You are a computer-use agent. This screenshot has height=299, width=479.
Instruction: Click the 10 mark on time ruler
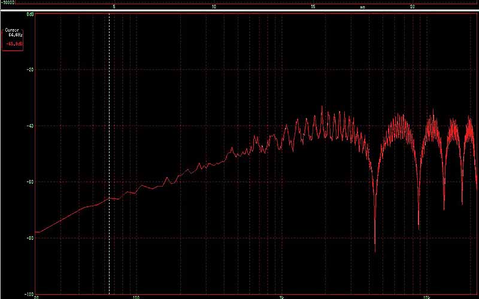click(214, 7)
